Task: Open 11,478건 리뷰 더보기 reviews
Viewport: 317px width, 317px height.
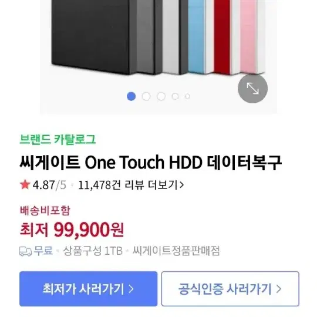Action: (x=131, y=185)
